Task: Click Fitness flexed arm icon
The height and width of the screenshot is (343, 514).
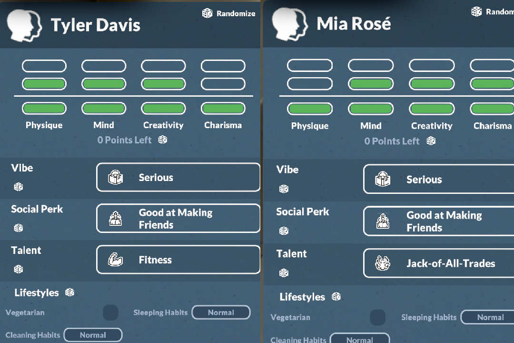Action: coord(115,260)
